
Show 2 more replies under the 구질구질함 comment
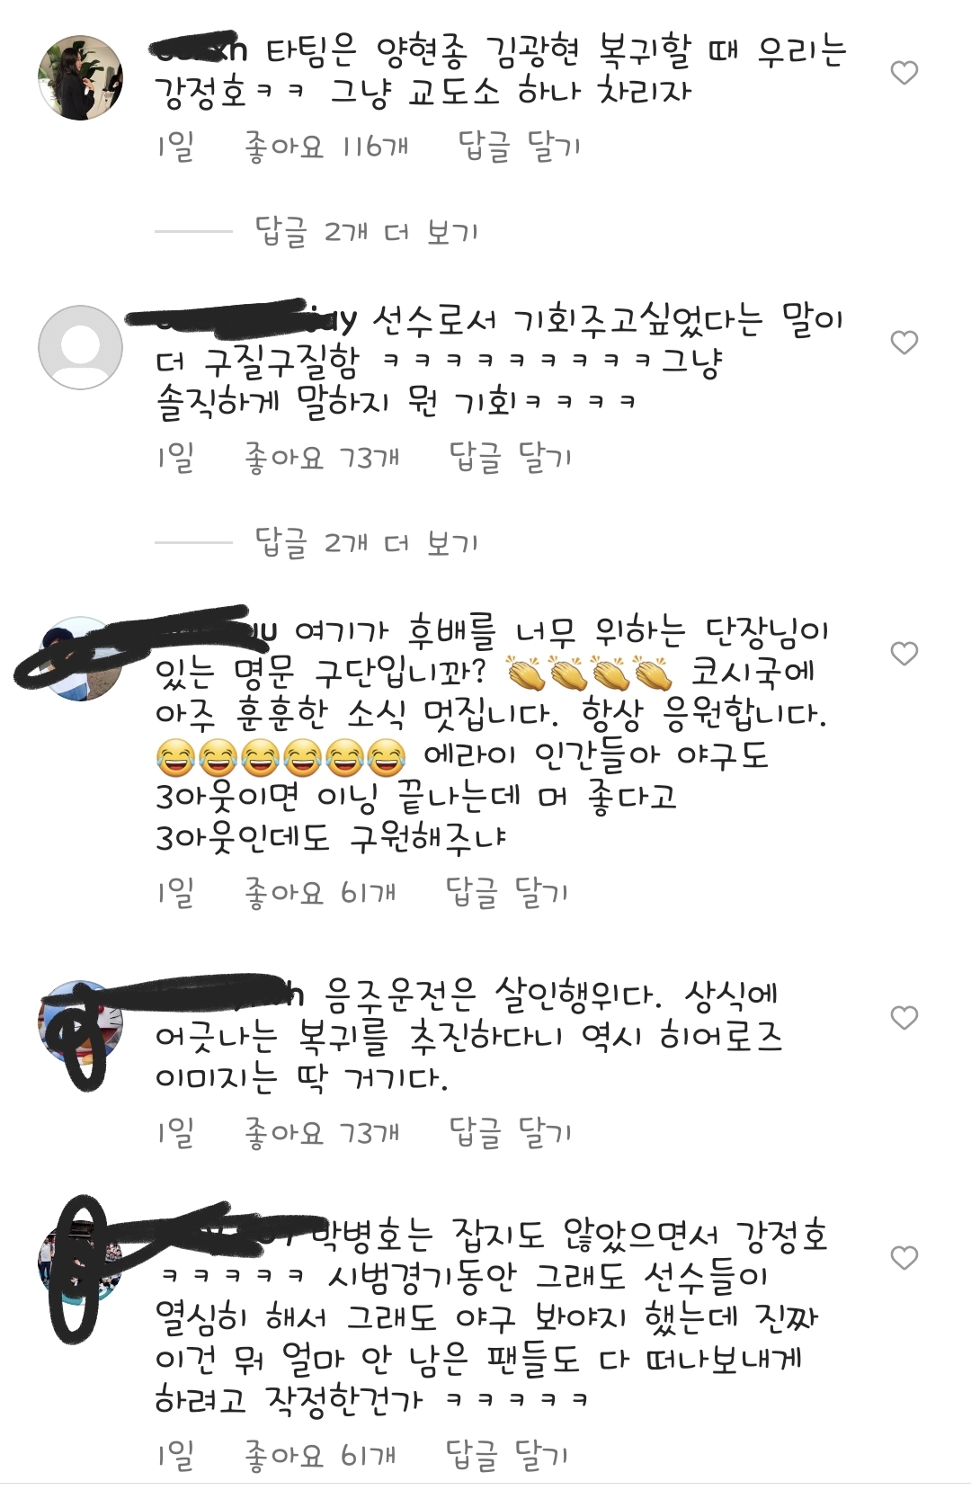(x=367, y=542)
